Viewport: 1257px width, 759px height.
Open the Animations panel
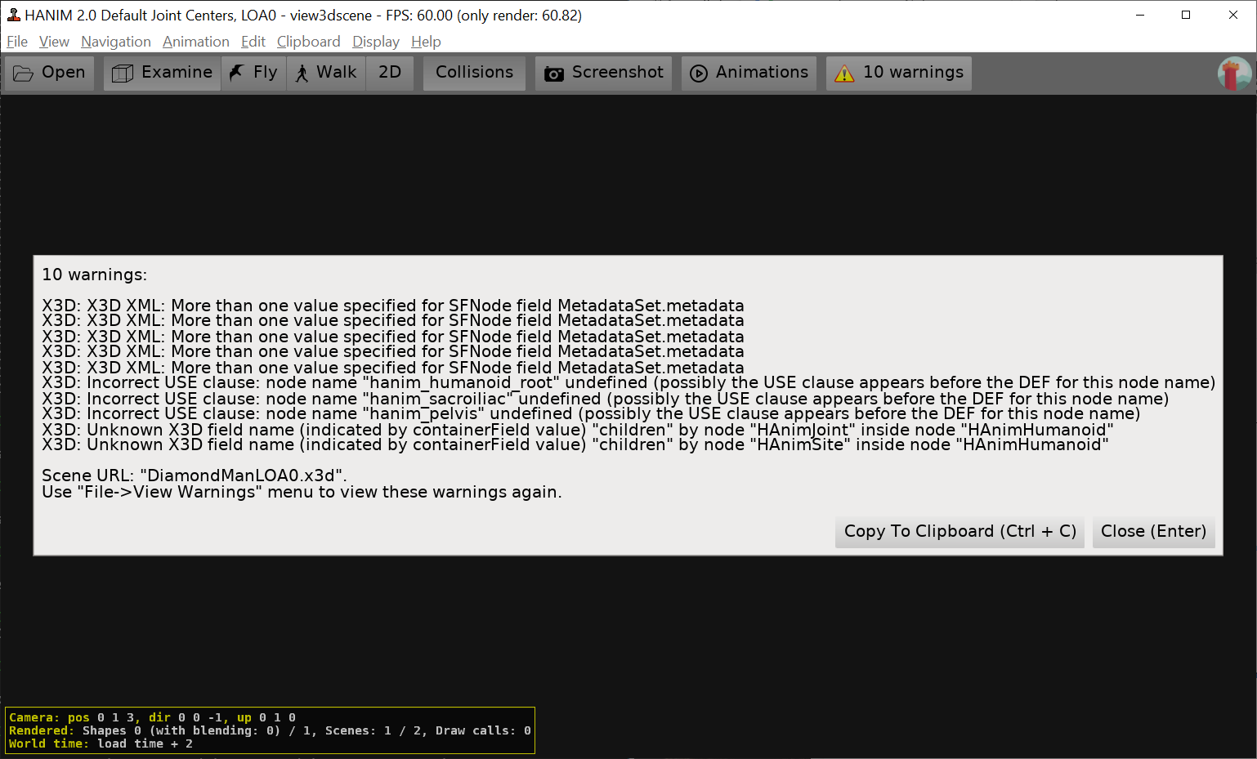point(749,73)
